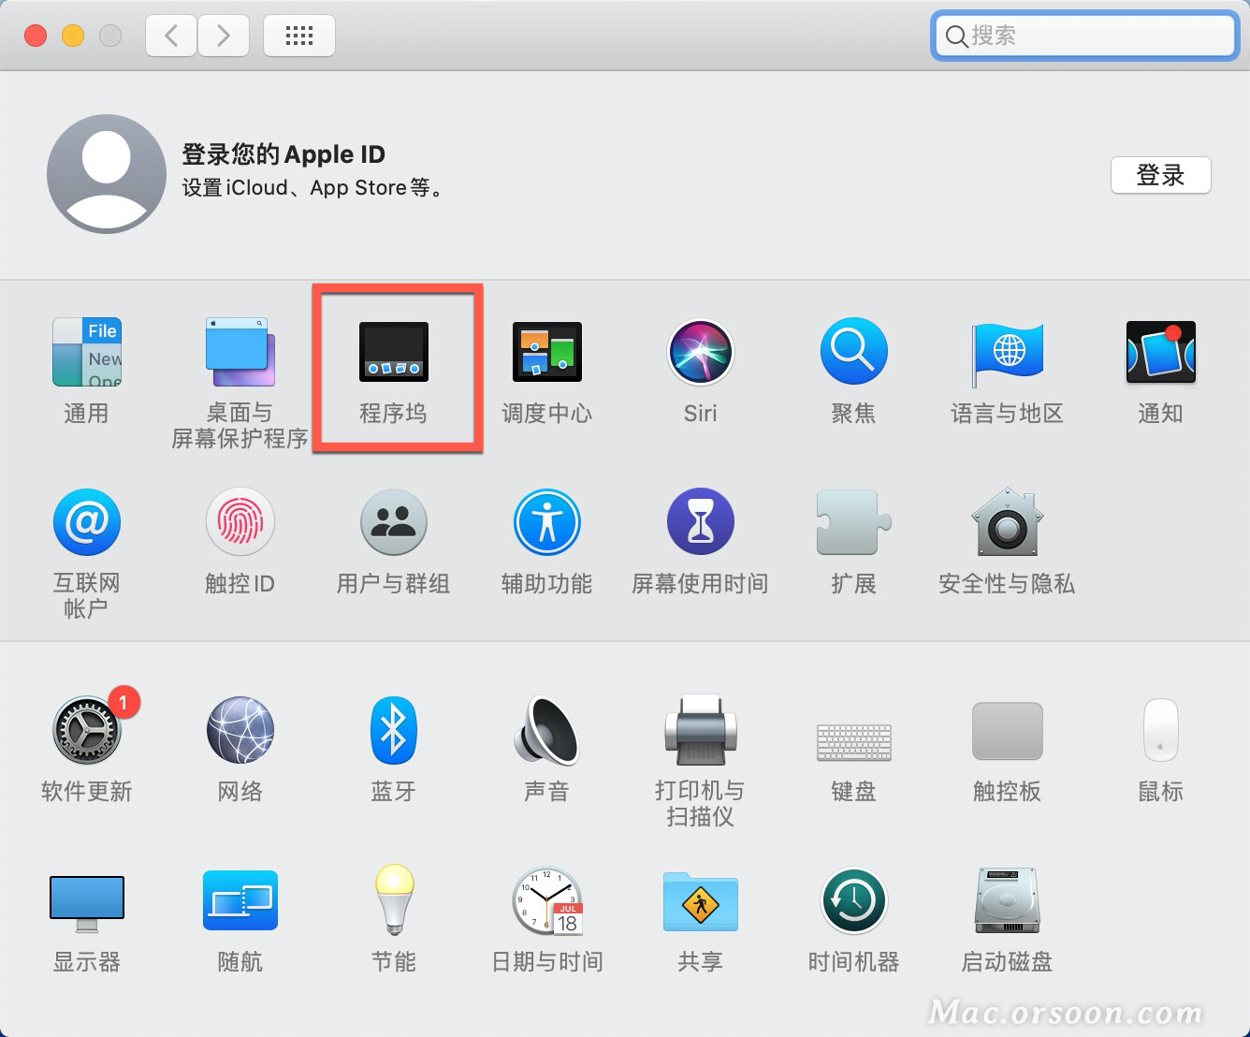Open 节能 (Energy Saver) preferences
This screenshot has height=1037, width=1250.
(393, 899)
